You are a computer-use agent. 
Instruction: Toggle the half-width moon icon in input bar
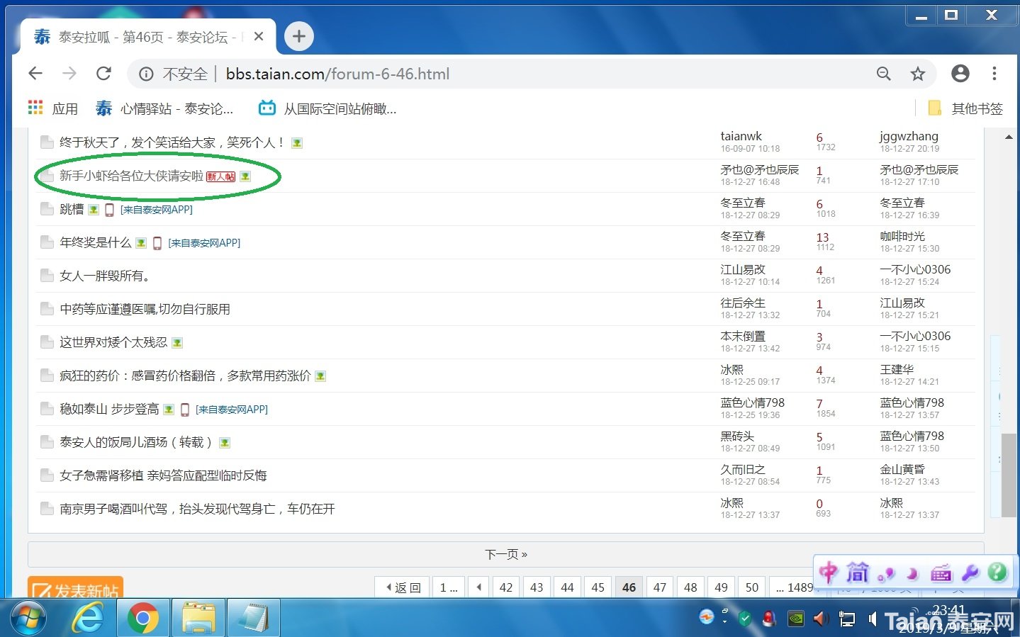[x=913, y=573]
